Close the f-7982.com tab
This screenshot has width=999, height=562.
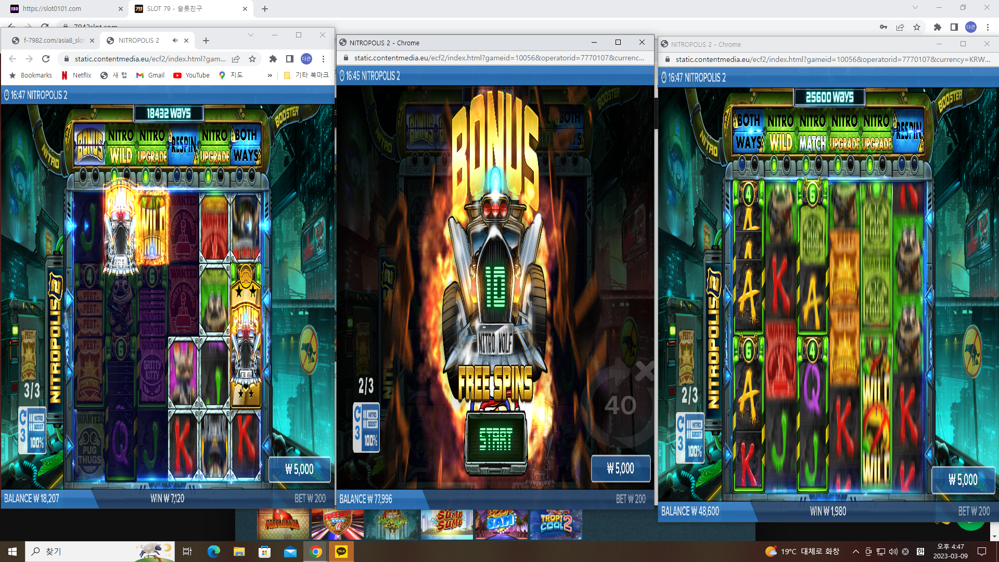click(x=92, y=41)
